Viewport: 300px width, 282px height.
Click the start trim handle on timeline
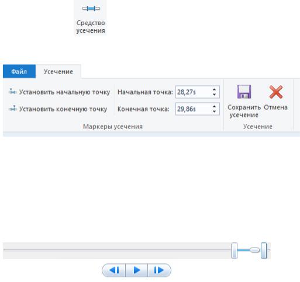[235, 250]
